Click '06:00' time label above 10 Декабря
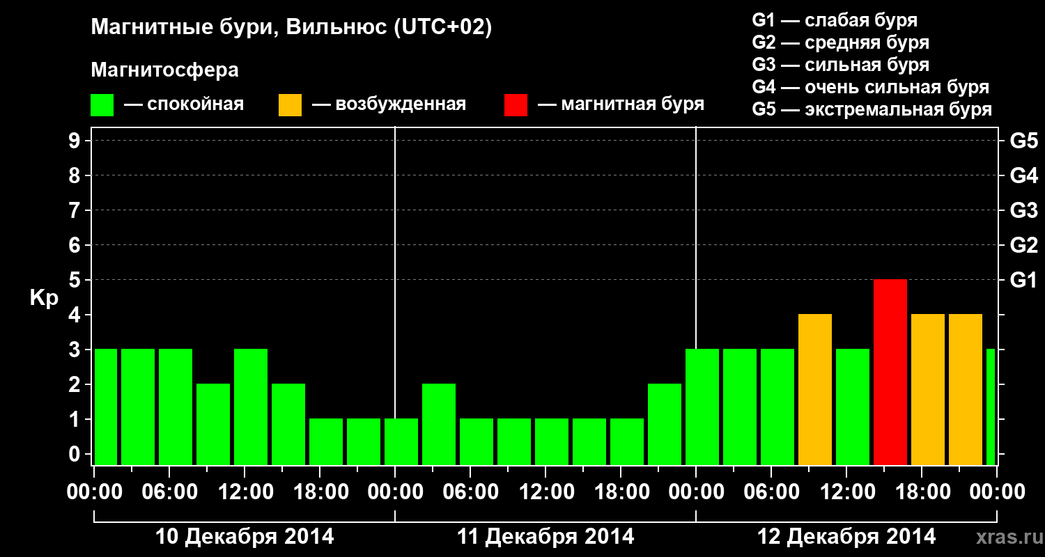The width and height of the screenshot is (1045, 557). point(169,492)
